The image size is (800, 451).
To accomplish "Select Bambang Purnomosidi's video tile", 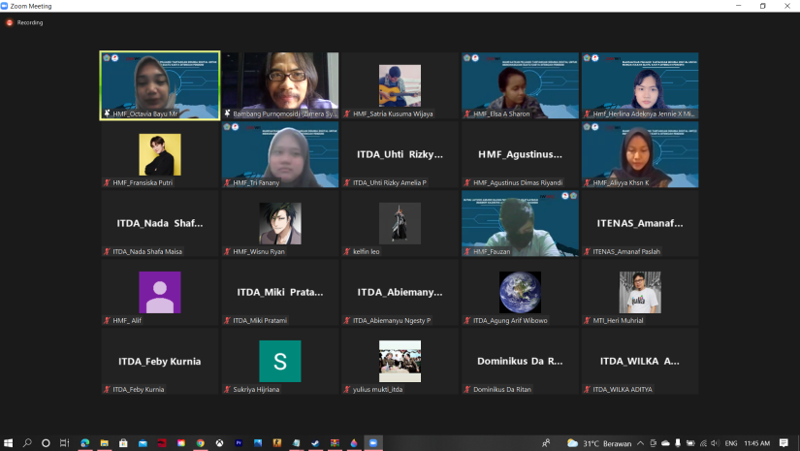I will click(x=279, y=85).
